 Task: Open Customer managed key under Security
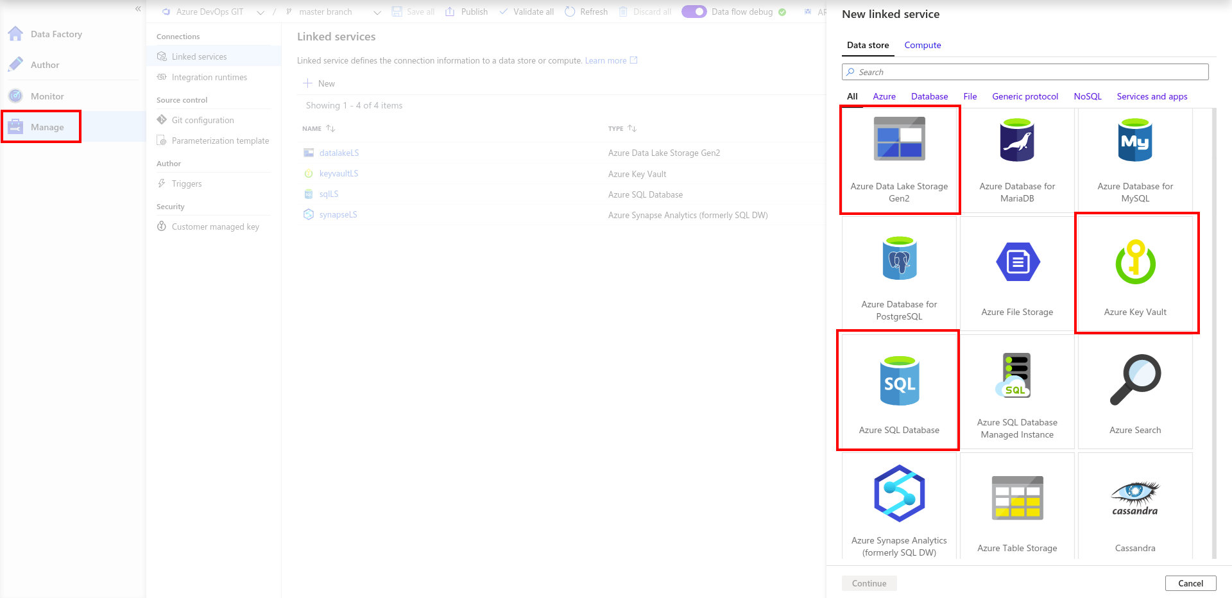point(214,226)
